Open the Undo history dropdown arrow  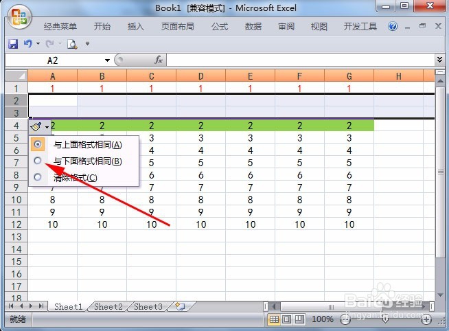point(38,44)
